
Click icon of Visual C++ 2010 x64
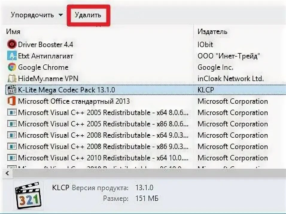coord(12,158)
